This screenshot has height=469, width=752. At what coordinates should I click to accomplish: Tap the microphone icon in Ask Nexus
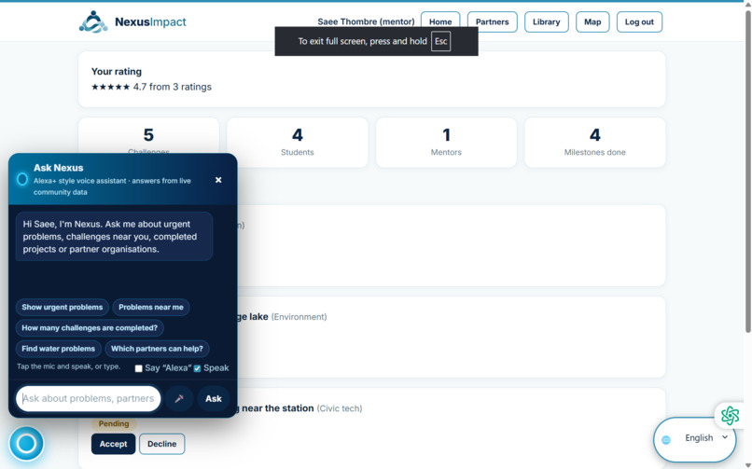(x=179, y=398)
